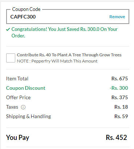Click the -Rs. 300 discount amount
Screen dimensions: 134x149
coord(119,88)
